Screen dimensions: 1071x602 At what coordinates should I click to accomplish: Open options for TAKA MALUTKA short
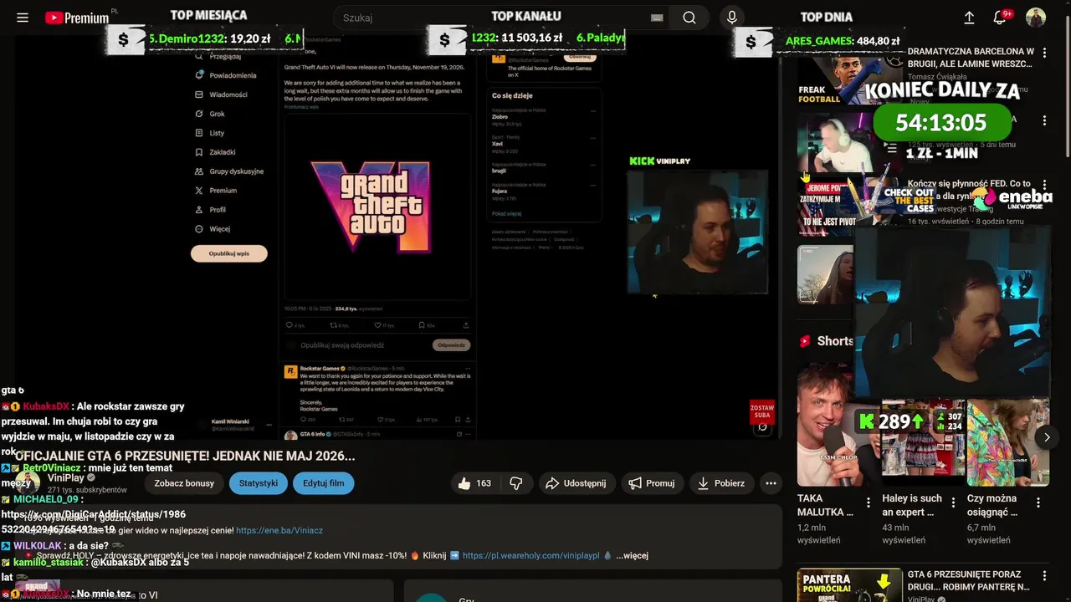pyautogui.click(x=868, y=503)
